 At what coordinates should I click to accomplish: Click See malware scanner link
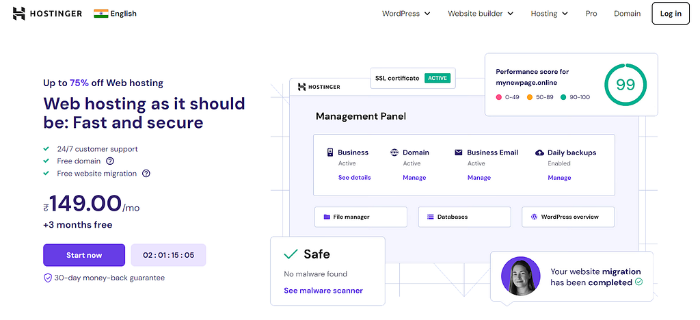click(323, 291)
